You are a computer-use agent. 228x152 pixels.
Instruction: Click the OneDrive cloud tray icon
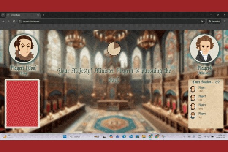pos(189,136)
